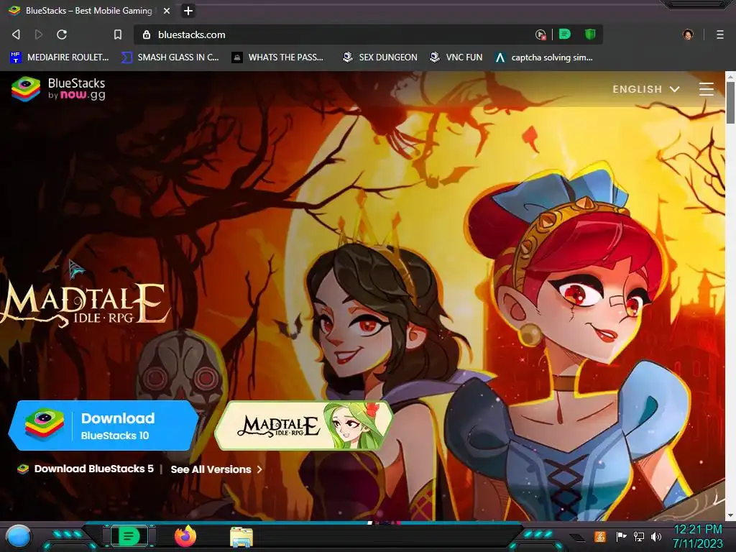Go back using the browser back arrow
The height and width of the screenshot is (552, 736).
16,34
